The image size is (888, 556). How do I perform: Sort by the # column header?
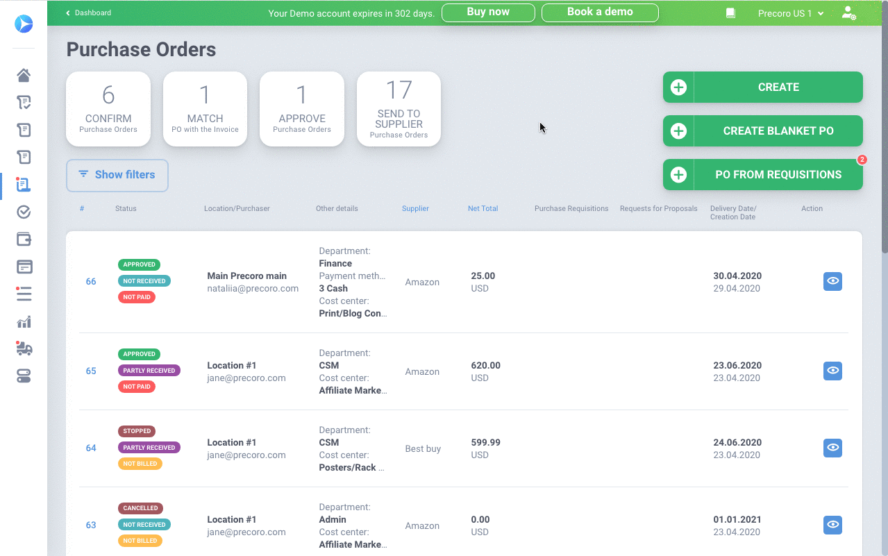[x=82, y=208]
